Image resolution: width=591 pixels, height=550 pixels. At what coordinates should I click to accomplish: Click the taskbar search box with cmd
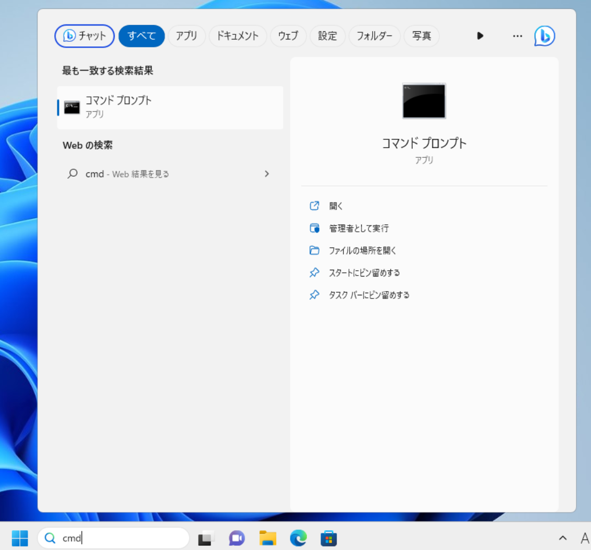click(114, 538)
